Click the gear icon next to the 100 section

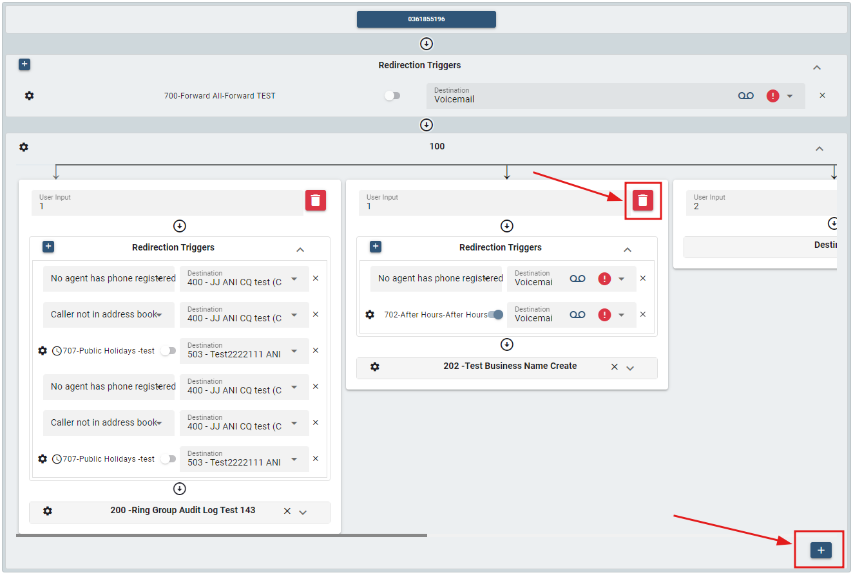[x=24, y=147]
